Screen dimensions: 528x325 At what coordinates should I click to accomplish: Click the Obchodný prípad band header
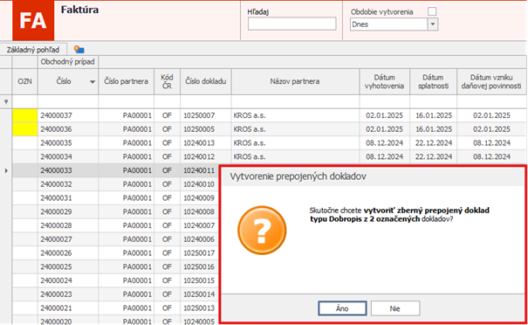coord(68,62)
